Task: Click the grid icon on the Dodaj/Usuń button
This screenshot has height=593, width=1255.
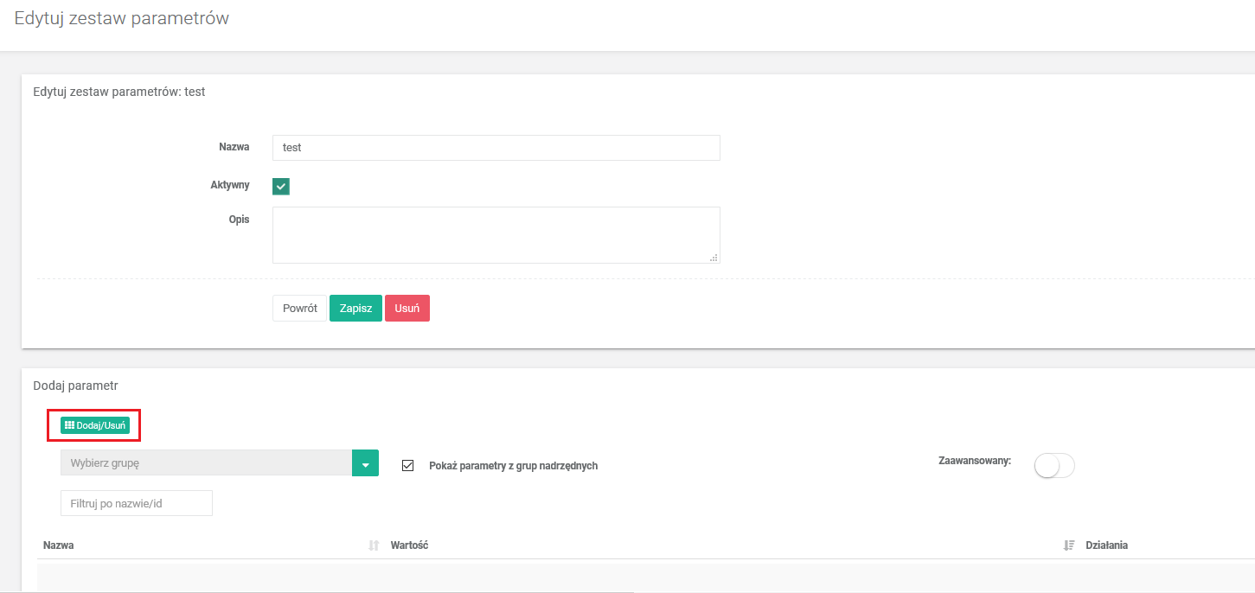Action: pos(70,425)
